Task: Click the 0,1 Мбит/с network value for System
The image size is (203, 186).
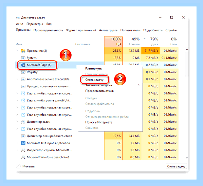Action: (x=169, y=58)
